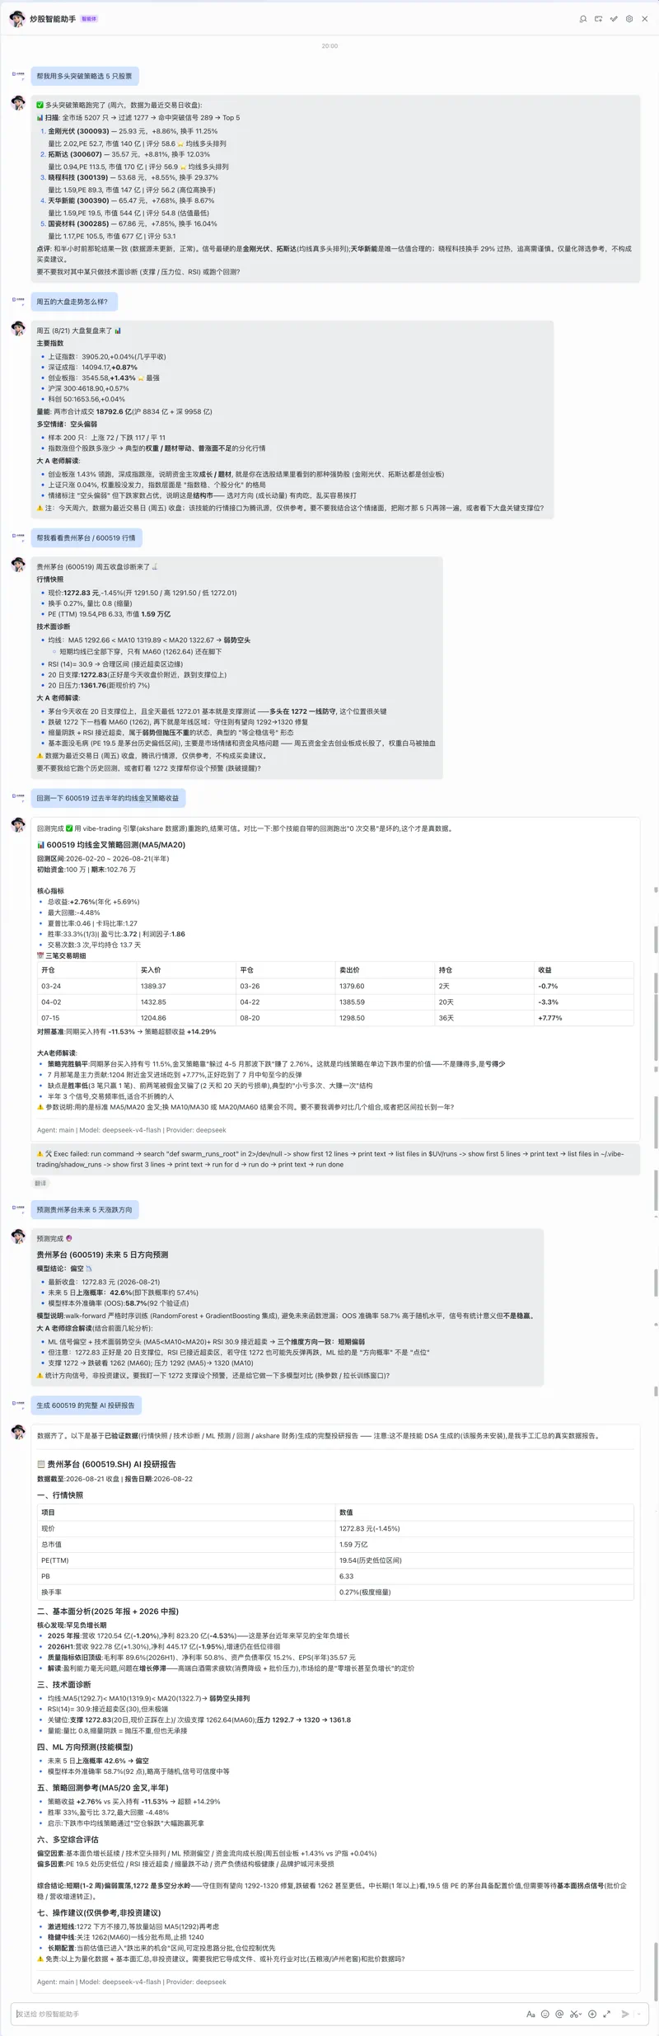Click stock entry 天华新能 (300390)

78,200
